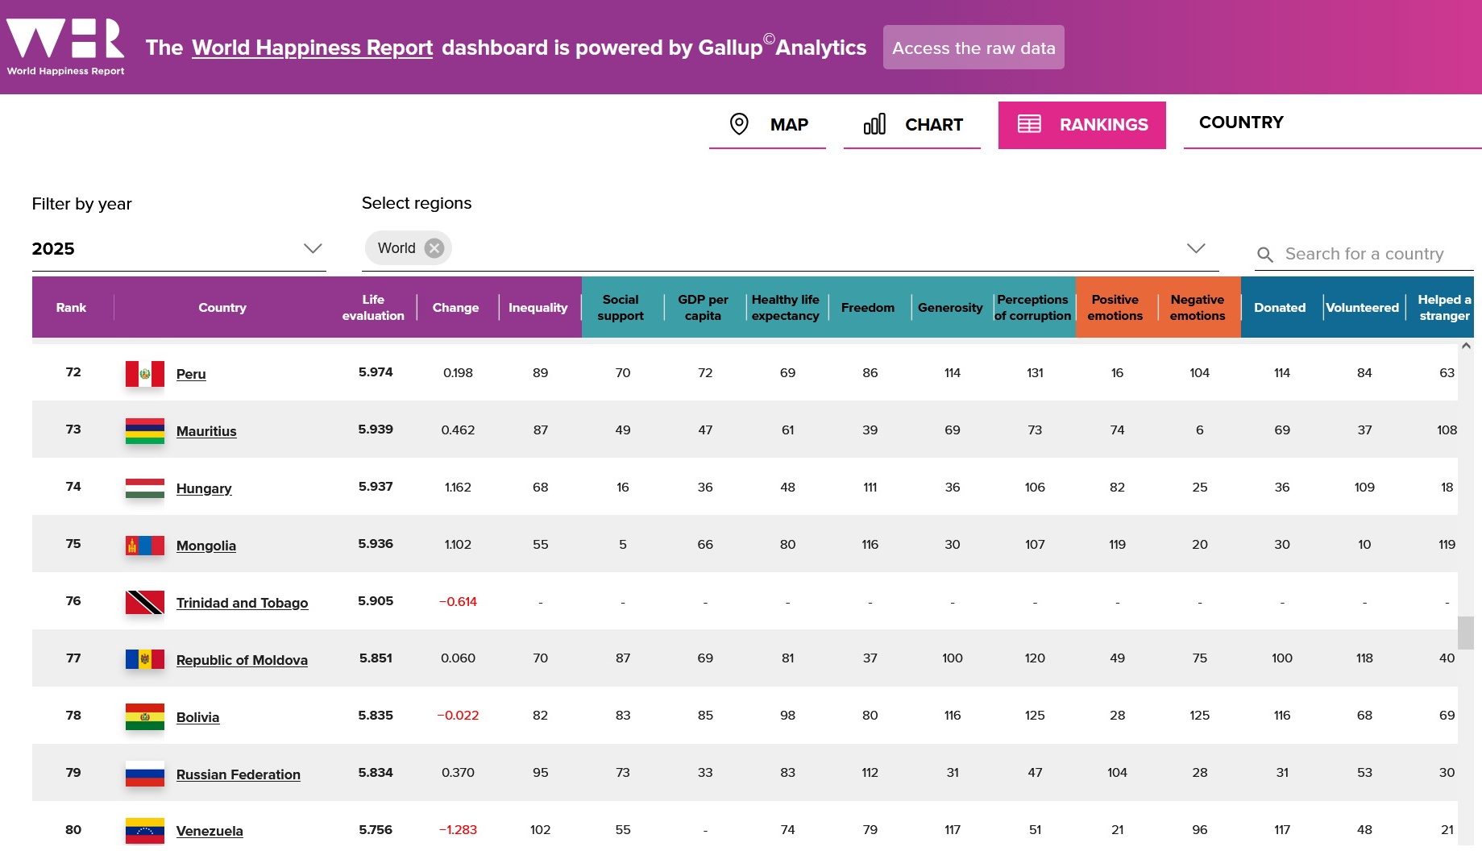Click the Peru flag icon

click(145, 373)
